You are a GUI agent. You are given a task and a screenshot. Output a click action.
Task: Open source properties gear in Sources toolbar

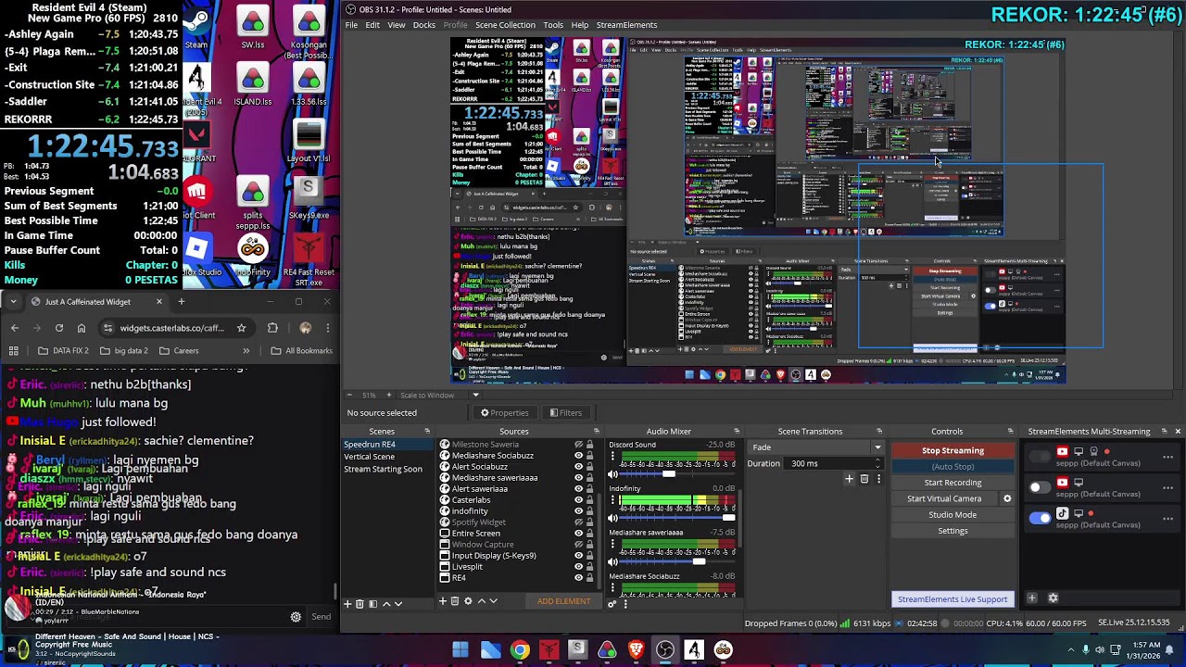point(468,601)
